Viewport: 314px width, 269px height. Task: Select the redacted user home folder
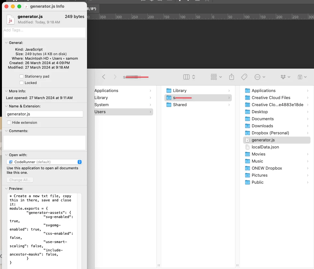click(198, 98)
